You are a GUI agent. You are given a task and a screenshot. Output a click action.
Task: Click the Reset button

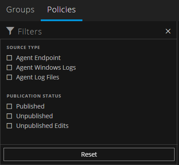[89, 154]
